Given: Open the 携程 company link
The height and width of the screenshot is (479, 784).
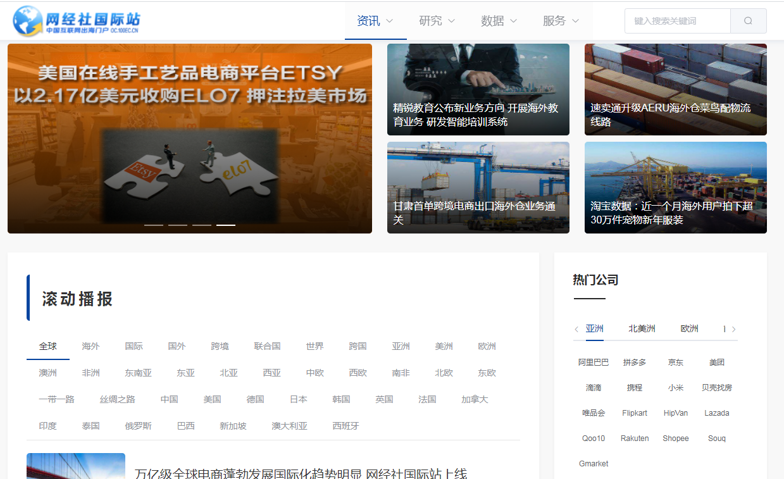Looking at the screenshot, I should [x=635, y=388].
